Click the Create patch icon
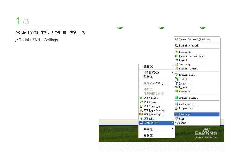The height and width of the screenshot is (168, 240). point(176,98)
